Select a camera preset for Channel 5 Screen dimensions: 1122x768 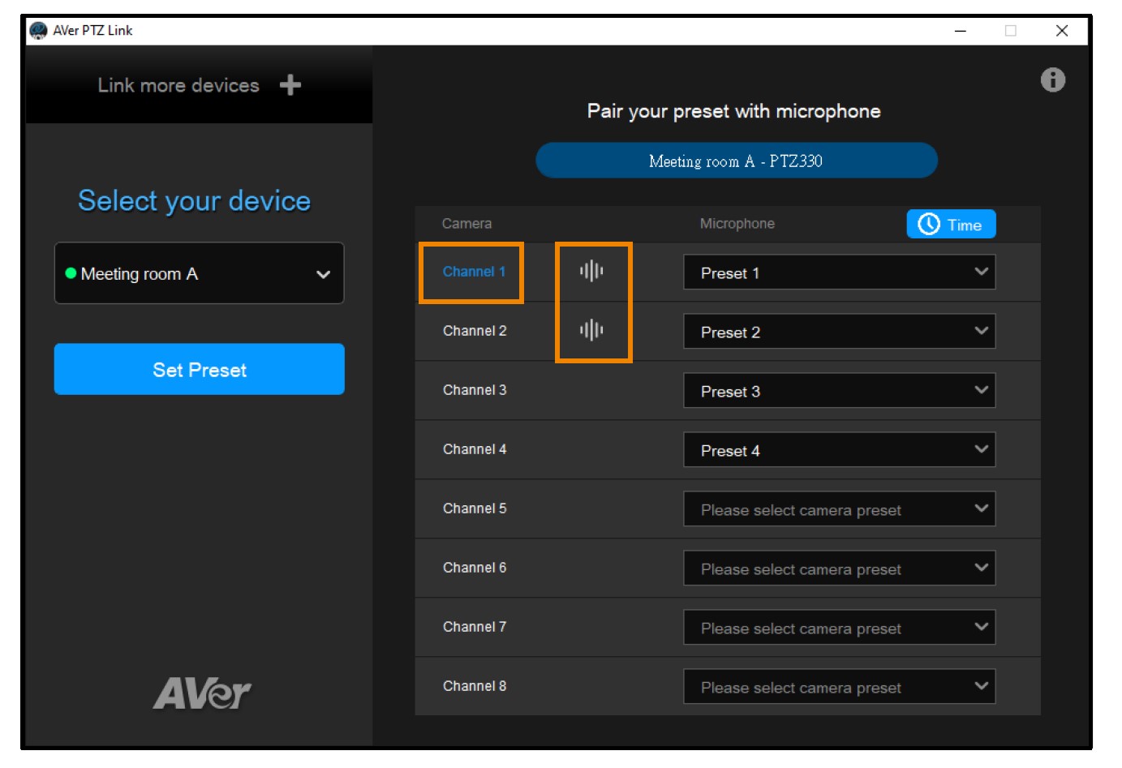[x=839, y=509]
